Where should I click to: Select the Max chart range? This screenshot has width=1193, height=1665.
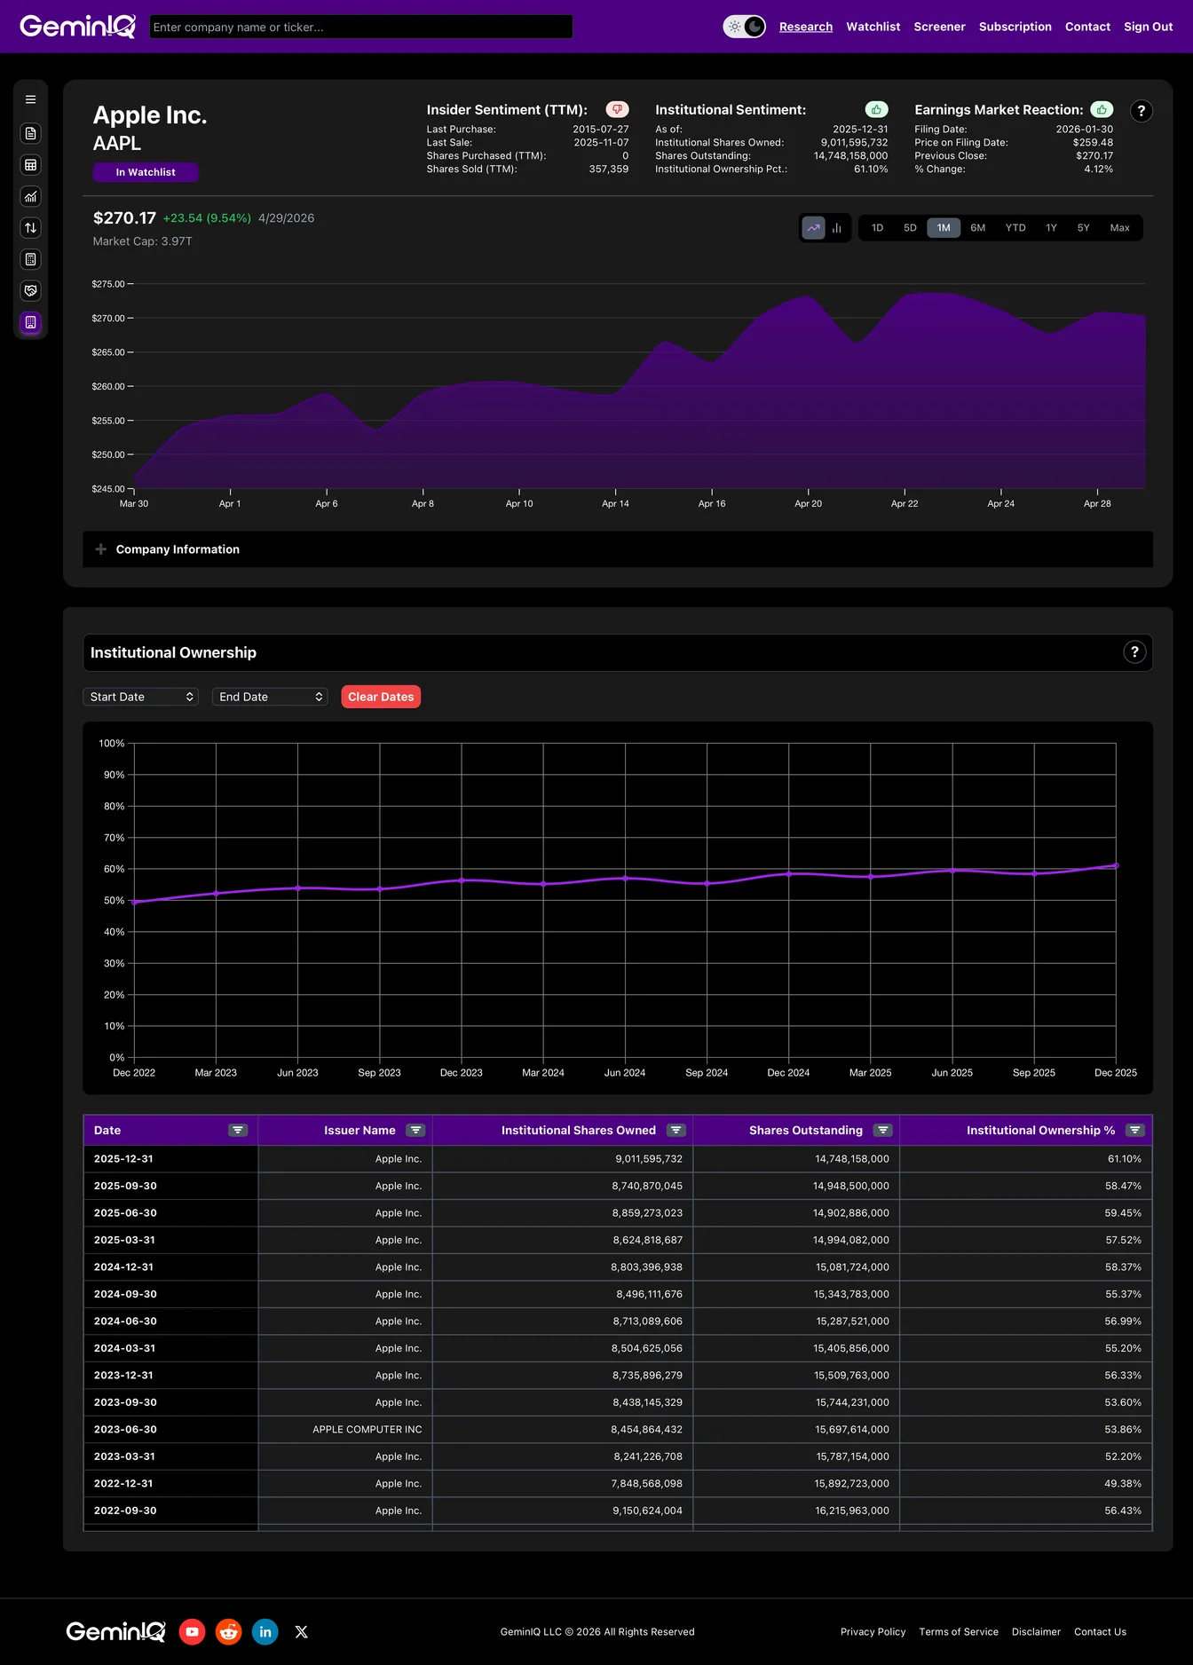point(1119,228)
